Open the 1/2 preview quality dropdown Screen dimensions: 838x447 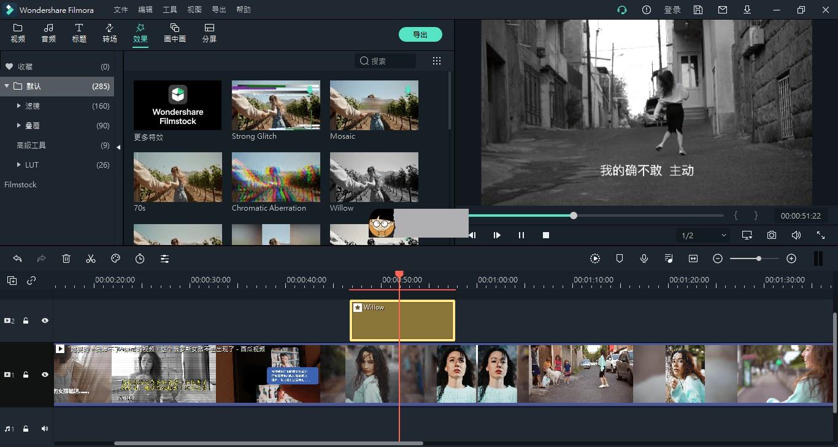point(704,235)
